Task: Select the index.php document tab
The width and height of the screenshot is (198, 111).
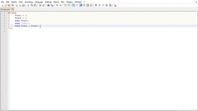Action: tap(6, 10)
